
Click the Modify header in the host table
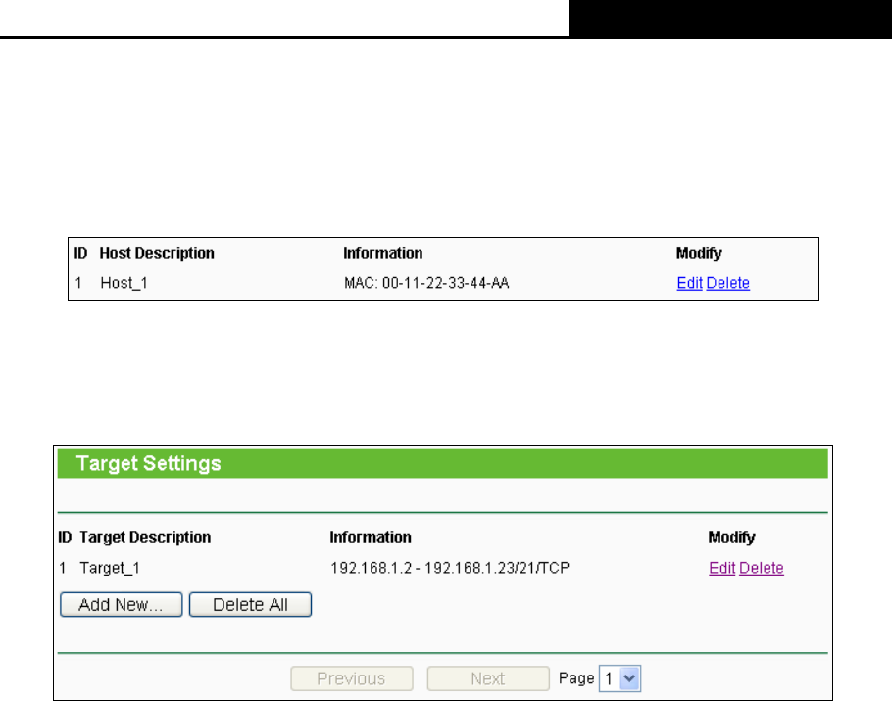click(x=699, y=253)
